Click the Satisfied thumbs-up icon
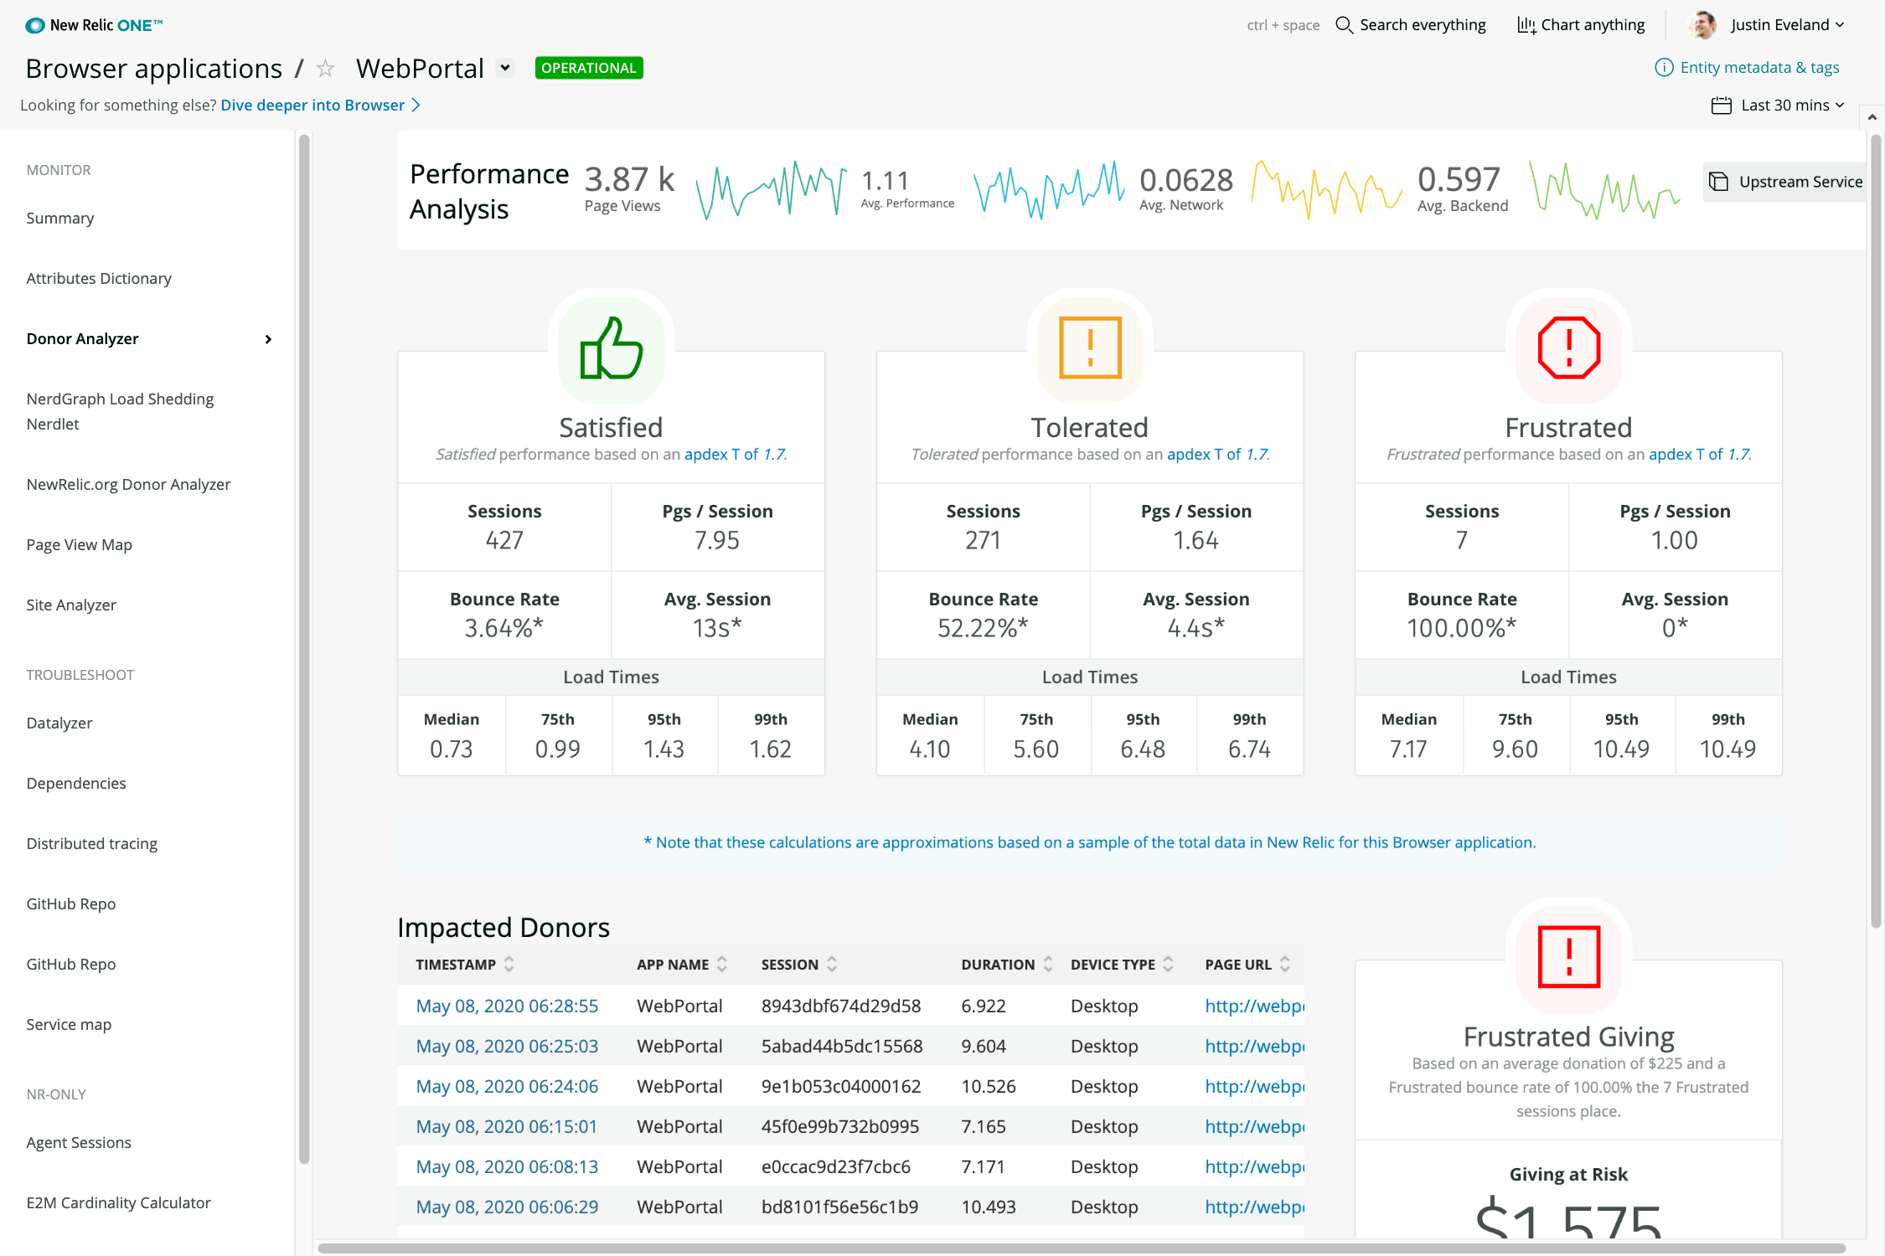Screen dimensions: 1885x1256 click(x=611, y=348)
